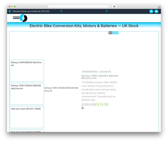Image resolution: width=168 pixels, height=142 pixels.
Task: Click the location pin icon beside the address
Action: point(10,11)
